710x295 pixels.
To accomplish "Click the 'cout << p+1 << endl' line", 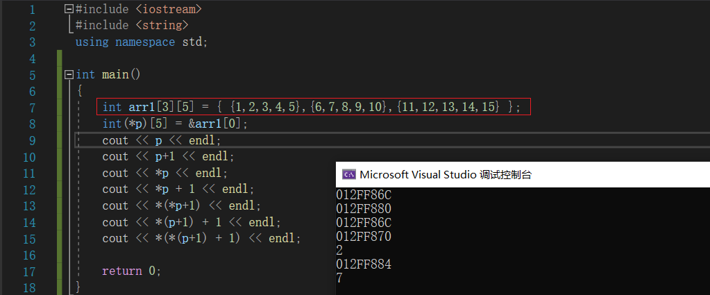I will click(168, 156).
